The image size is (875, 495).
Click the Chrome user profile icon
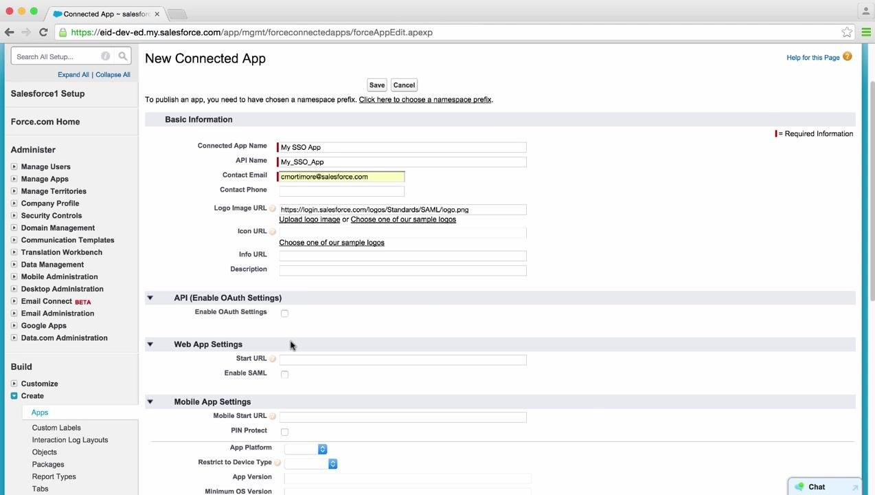[x=865, y=11]
